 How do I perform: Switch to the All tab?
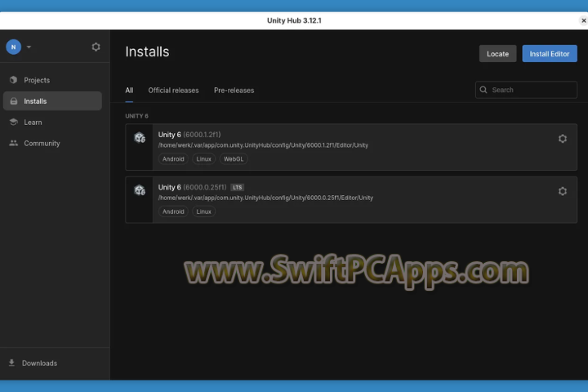[x=129, y=91]
